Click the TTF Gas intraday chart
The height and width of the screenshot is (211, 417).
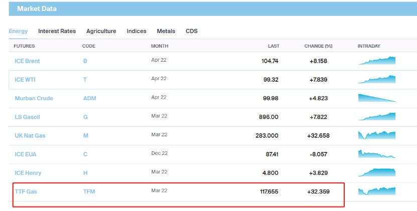click(x=376, y=191)
